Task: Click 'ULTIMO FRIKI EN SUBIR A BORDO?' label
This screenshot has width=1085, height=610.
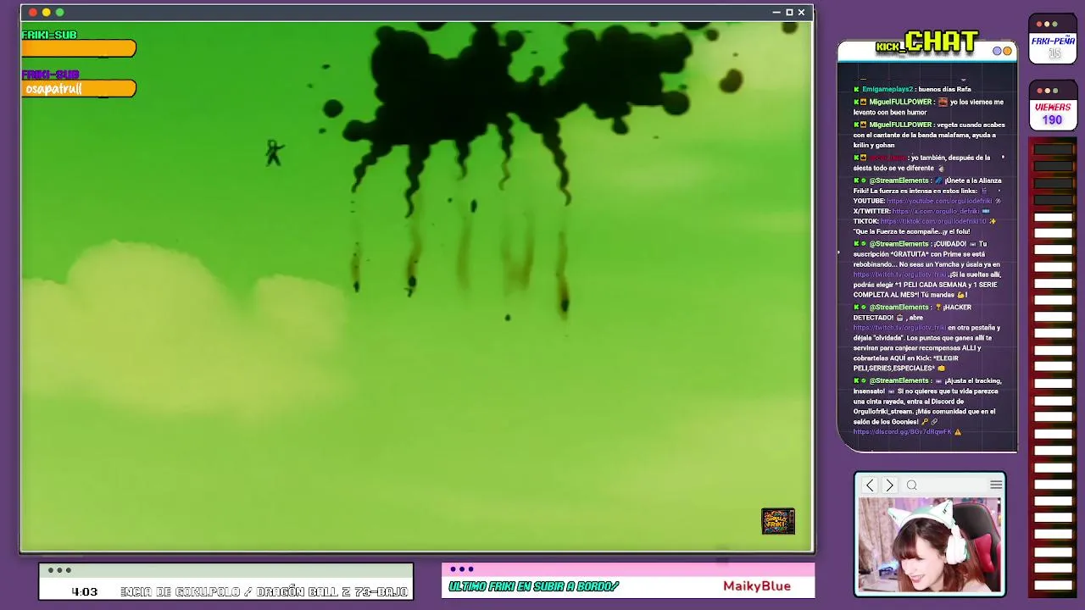Action: [534, 586]
